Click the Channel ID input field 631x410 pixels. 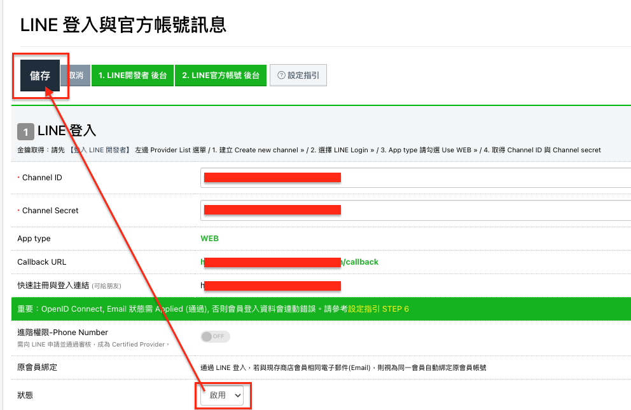[415, 178]
